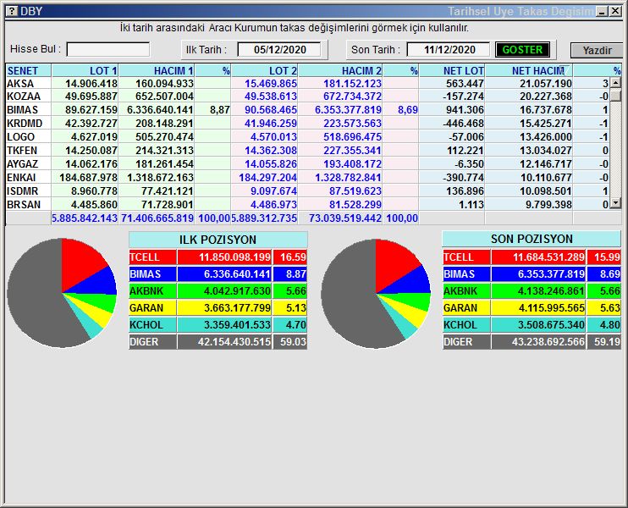Select the ENKAI row
Viewport: 628px width, 508px height.
(307, 178)
